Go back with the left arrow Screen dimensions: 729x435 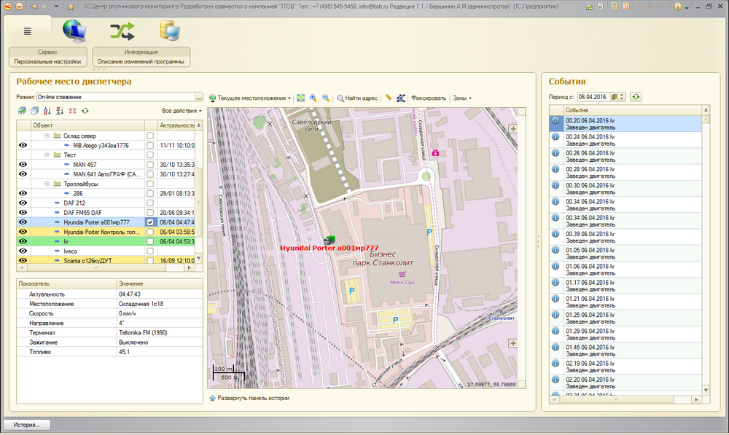[x=34, y=7]
